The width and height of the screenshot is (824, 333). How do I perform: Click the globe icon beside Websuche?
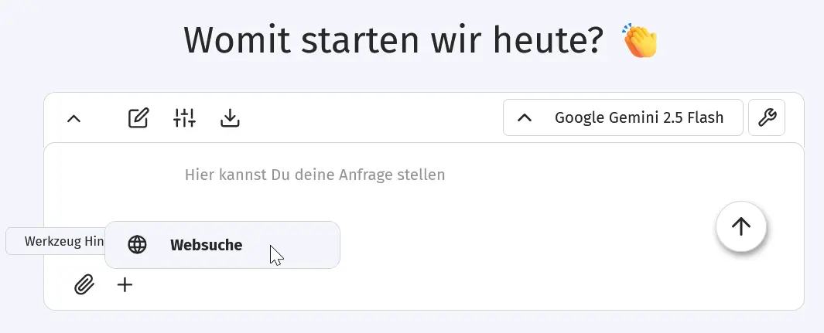pos(137,245)
